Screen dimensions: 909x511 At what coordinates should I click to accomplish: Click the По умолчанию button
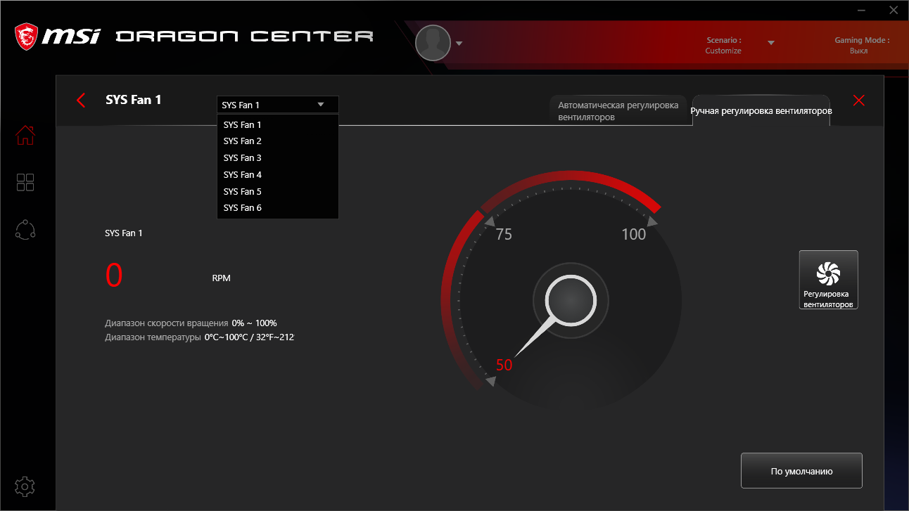click(801, 471)
